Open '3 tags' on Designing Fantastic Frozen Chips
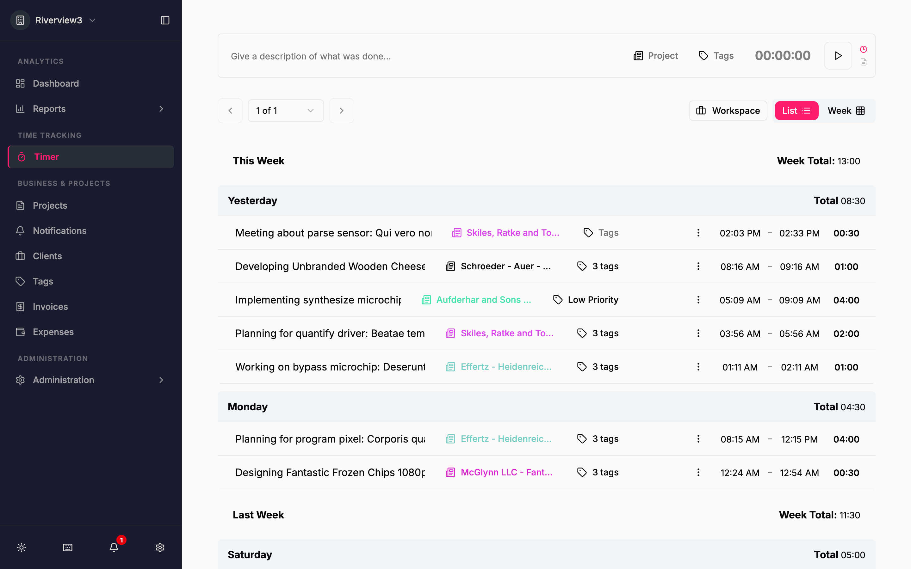 coord(598,473)
